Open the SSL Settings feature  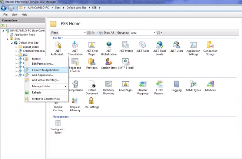point(92,103)
